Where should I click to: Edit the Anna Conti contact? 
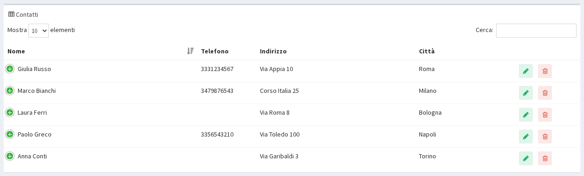[526, 158]
